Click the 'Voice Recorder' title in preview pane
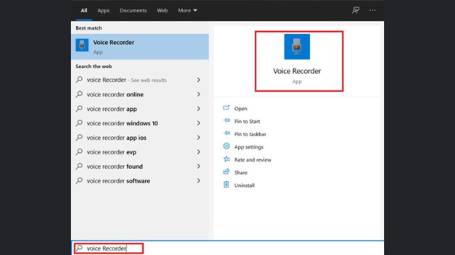 297,71
